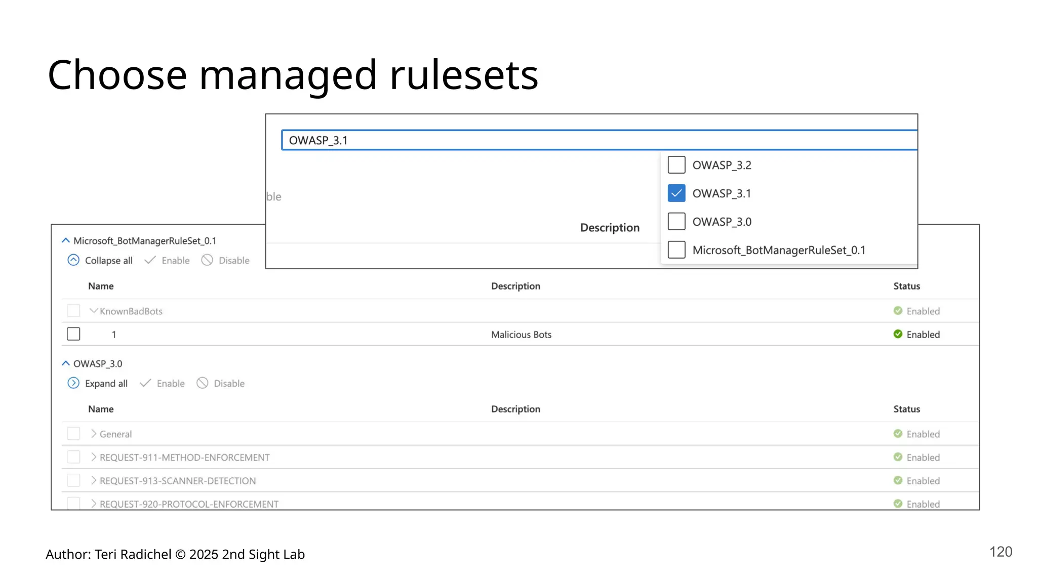Click Disable text under OWASP_3.0
1037x583 pixels.
tap(229, 384)
